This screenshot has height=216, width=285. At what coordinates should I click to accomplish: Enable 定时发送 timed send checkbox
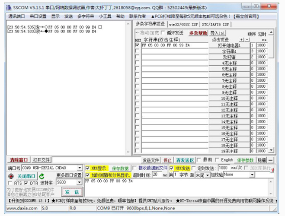[194, 168]
